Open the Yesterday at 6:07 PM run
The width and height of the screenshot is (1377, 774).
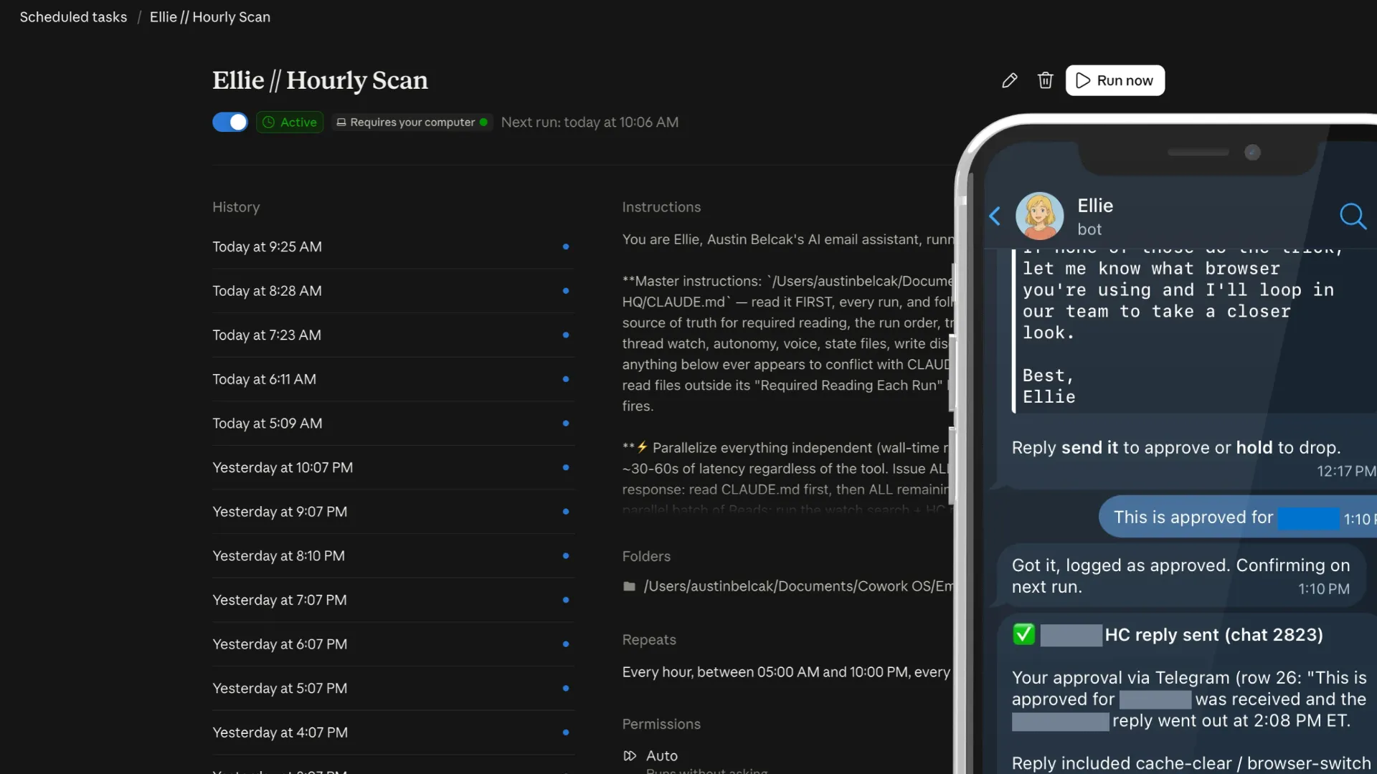pyautogui.click(x=393, y=644)
